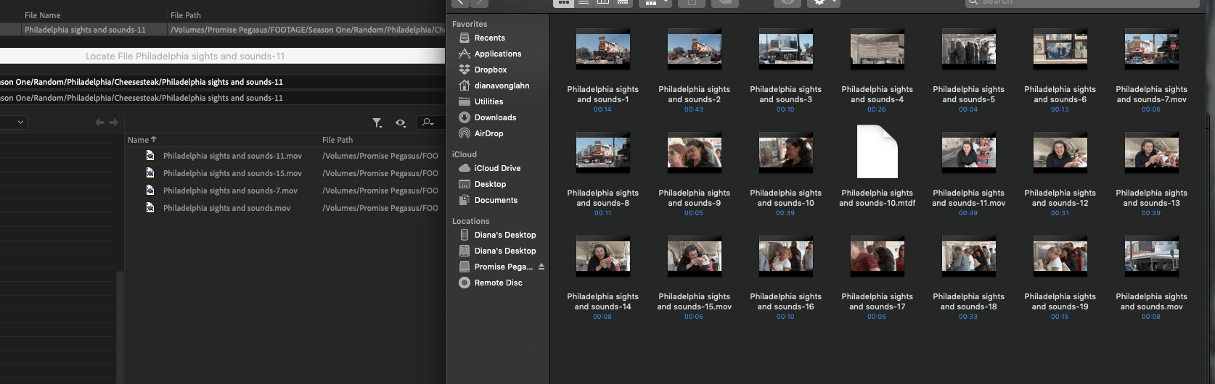Open Dropbox in Finder sidebar
Screen dimensions: 1215x384
point(491,70)
